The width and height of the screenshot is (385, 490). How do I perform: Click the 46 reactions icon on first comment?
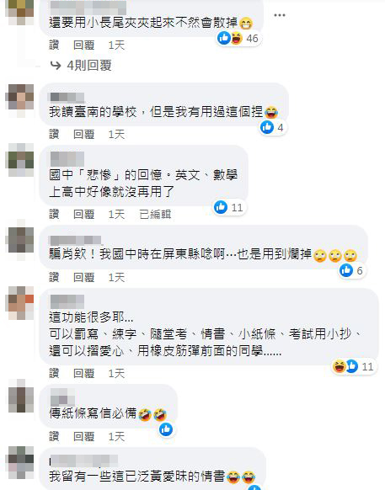click(238, 39)
